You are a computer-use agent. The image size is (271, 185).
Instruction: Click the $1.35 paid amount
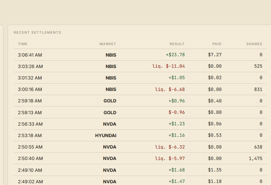point(215,170)
